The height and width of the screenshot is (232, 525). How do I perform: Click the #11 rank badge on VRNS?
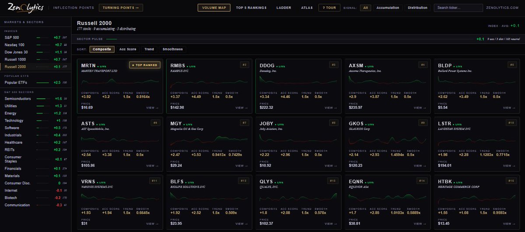pos(154,181)
